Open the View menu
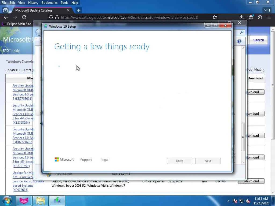Viewport: 275px width, 206px height. [x=21, y=3]
